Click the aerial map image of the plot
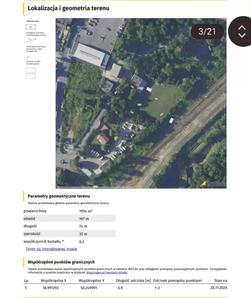This screenshot has height=298, width=251. (141, 103)
